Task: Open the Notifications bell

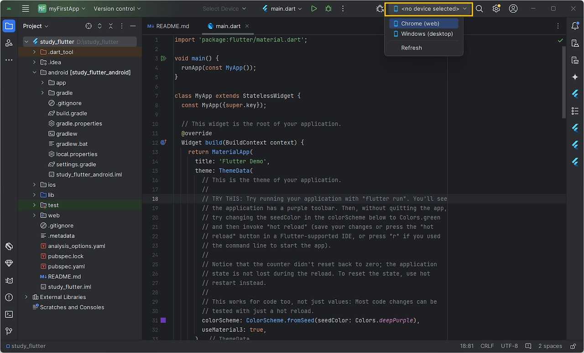Action: 575,26
